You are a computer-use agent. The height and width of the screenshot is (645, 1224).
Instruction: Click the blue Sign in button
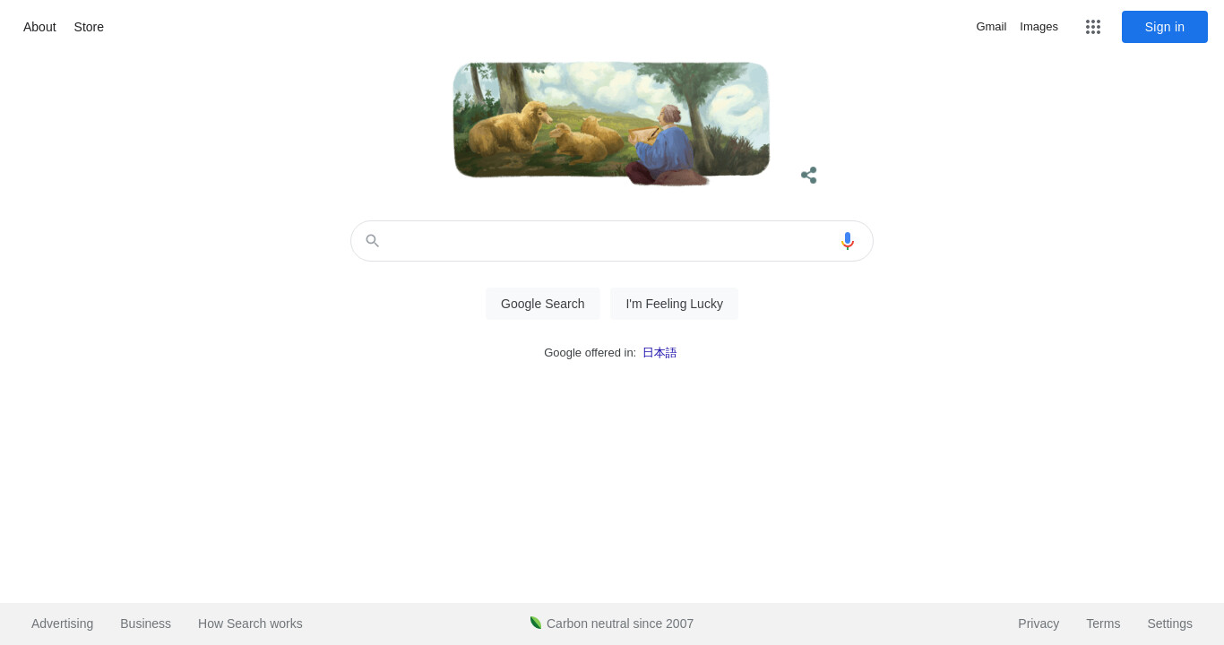pyautogui.click(x=1165, y=27)
